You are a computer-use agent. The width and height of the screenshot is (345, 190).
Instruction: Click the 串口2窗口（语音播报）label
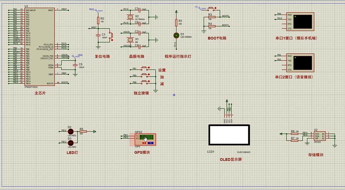click(294, 77)
